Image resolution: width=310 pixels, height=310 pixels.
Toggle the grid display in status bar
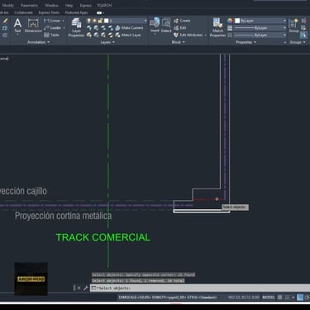click(x=280, y=298)
